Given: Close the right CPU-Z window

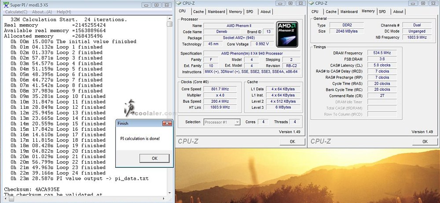Looking at the screenshot, I should [434, 3].
